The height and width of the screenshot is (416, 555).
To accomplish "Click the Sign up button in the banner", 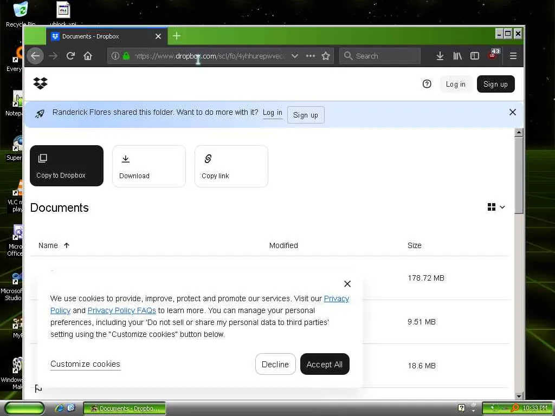I will (x=306, y=115).
